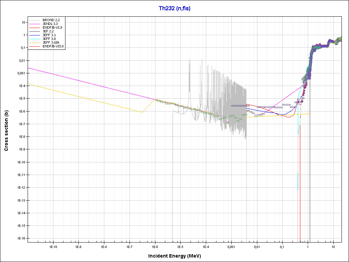Click the cyan JEFF 3.0 line swatch
This screenshot has height=262, width=349.
(35, 39)
